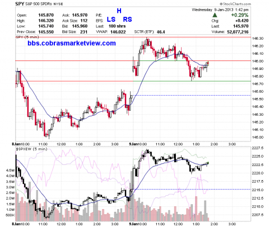This screenshot has height=227, width=269.
Task: Select the Open price 145.870
Action: 46,15
